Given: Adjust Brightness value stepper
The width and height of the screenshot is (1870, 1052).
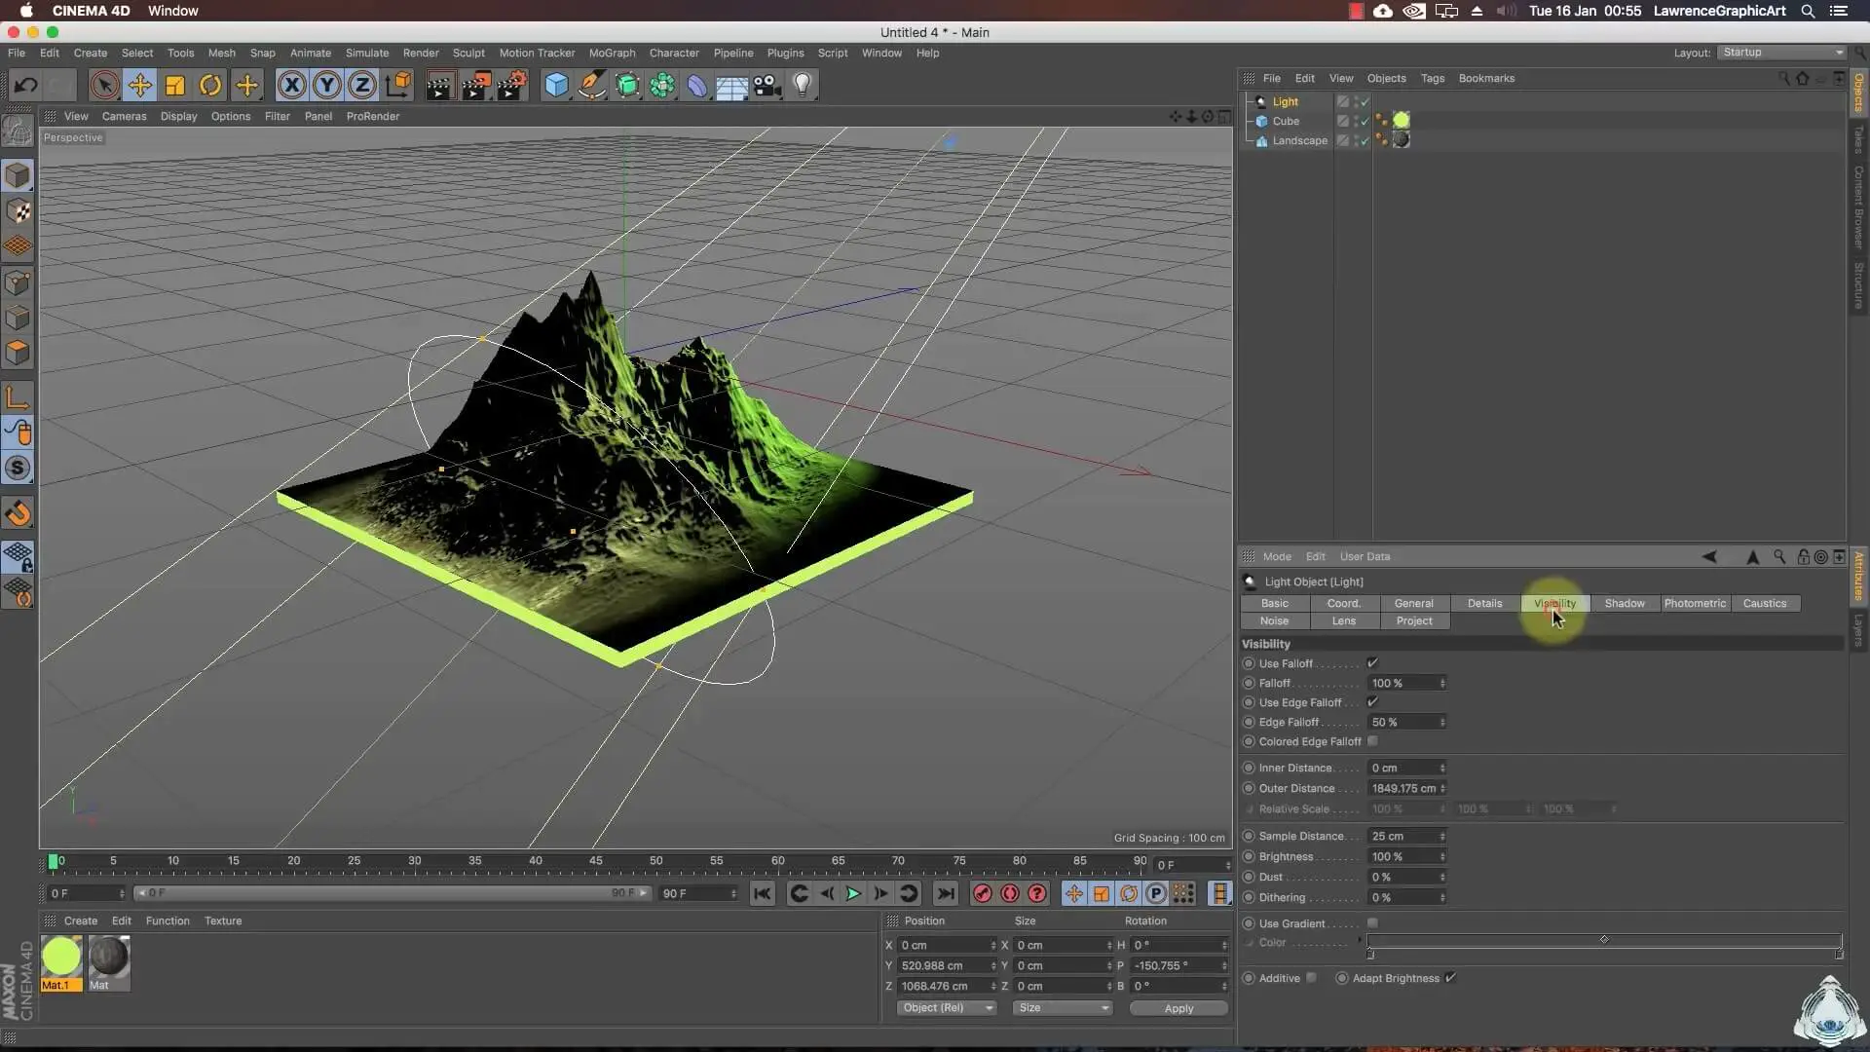Looking at the screenshot, I should click(1442, 857).
